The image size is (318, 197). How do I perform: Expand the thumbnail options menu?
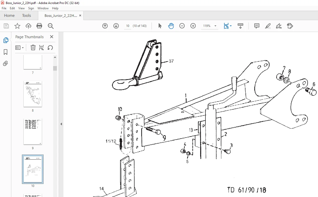click(20, 47)
